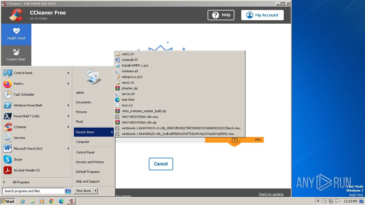
Task: Open Pictures from Start menu
Action: coord(94,112)
